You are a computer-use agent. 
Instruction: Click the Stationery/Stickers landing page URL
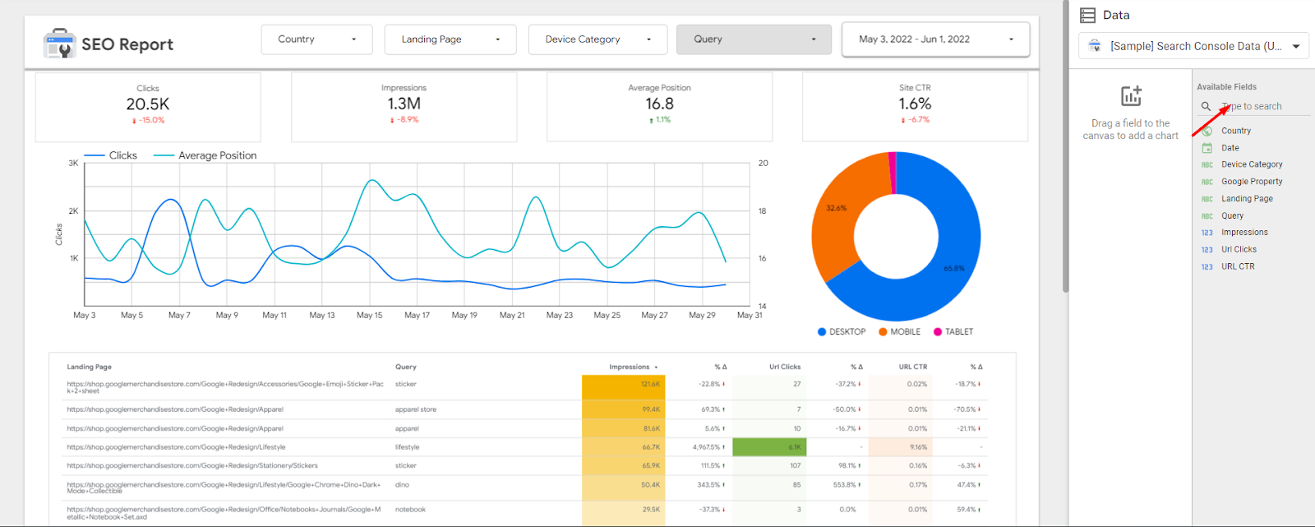coord(192,466)
